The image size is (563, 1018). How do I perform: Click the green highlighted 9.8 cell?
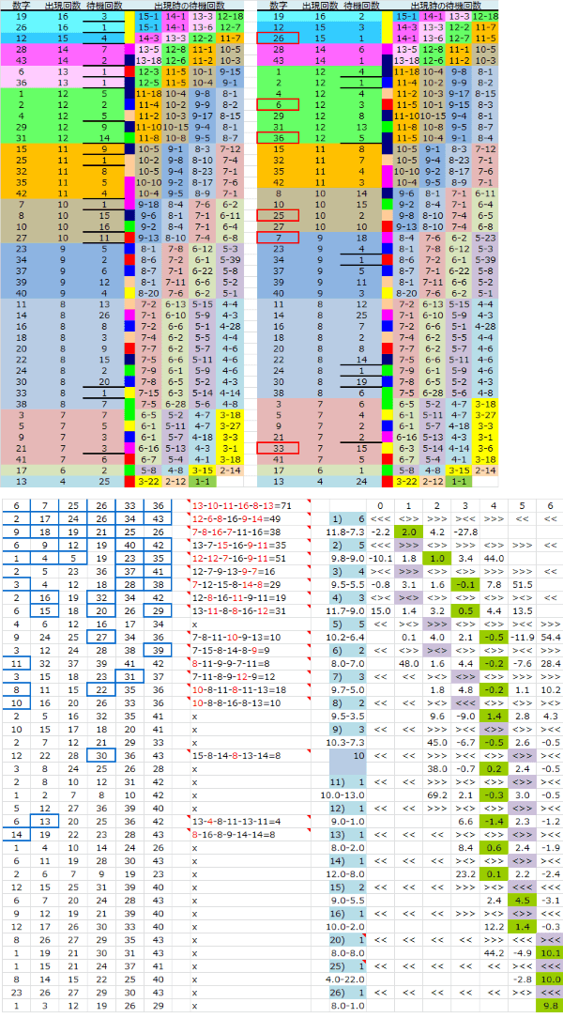click(x=549, y=1004)
